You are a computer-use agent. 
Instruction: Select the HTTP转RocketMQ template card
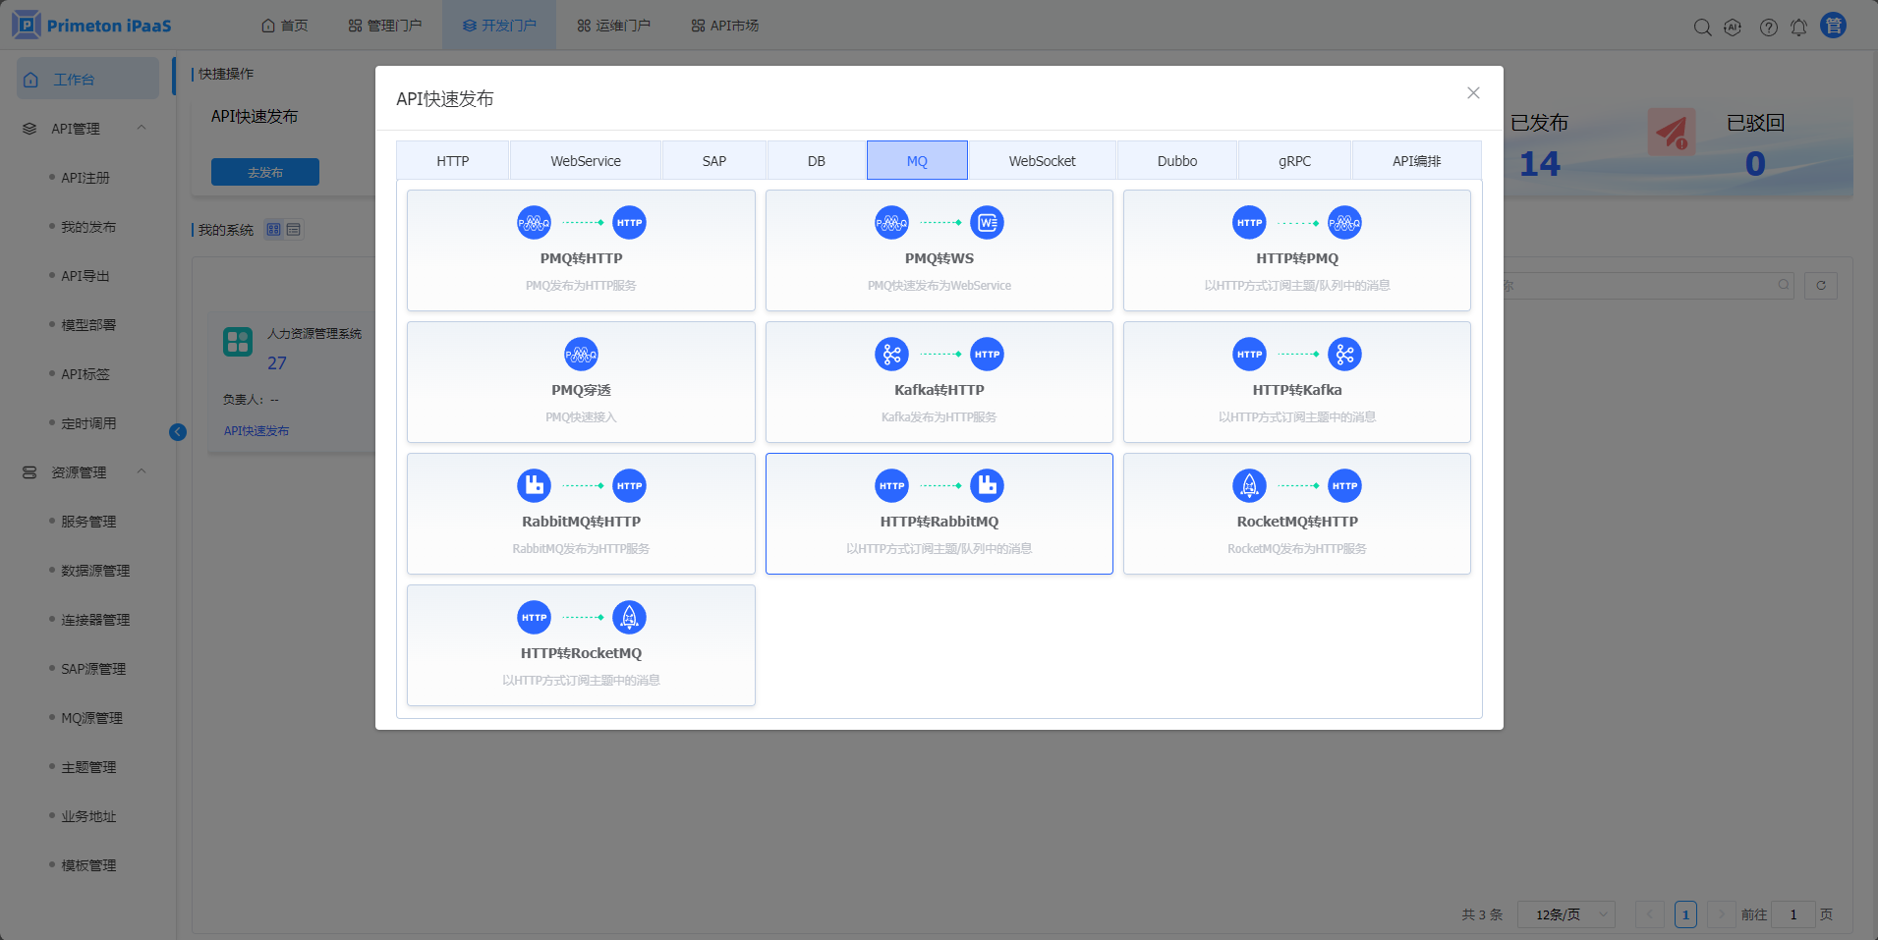581,645
